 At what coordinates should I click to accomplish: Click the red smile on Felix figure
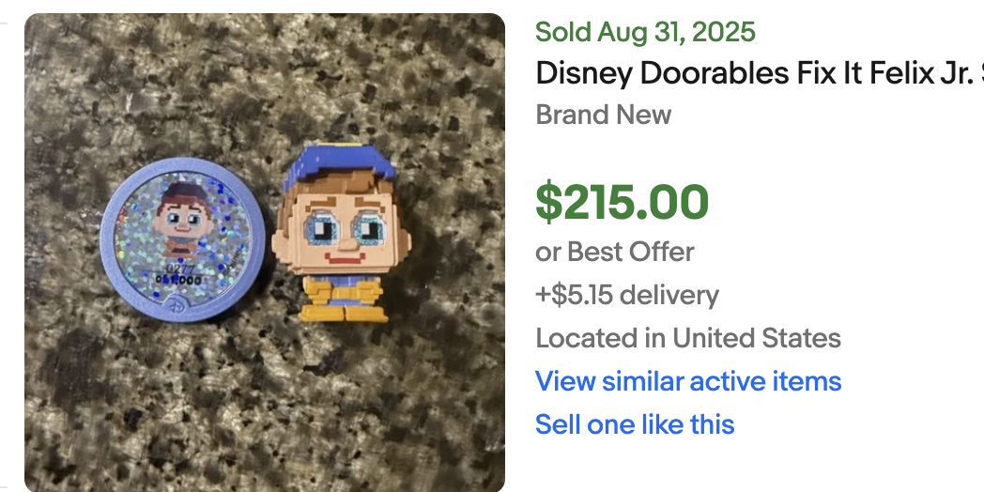pos(346,256)
